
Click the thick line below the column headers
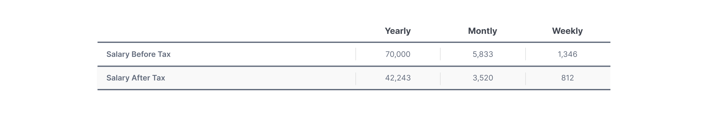point(354,42)
